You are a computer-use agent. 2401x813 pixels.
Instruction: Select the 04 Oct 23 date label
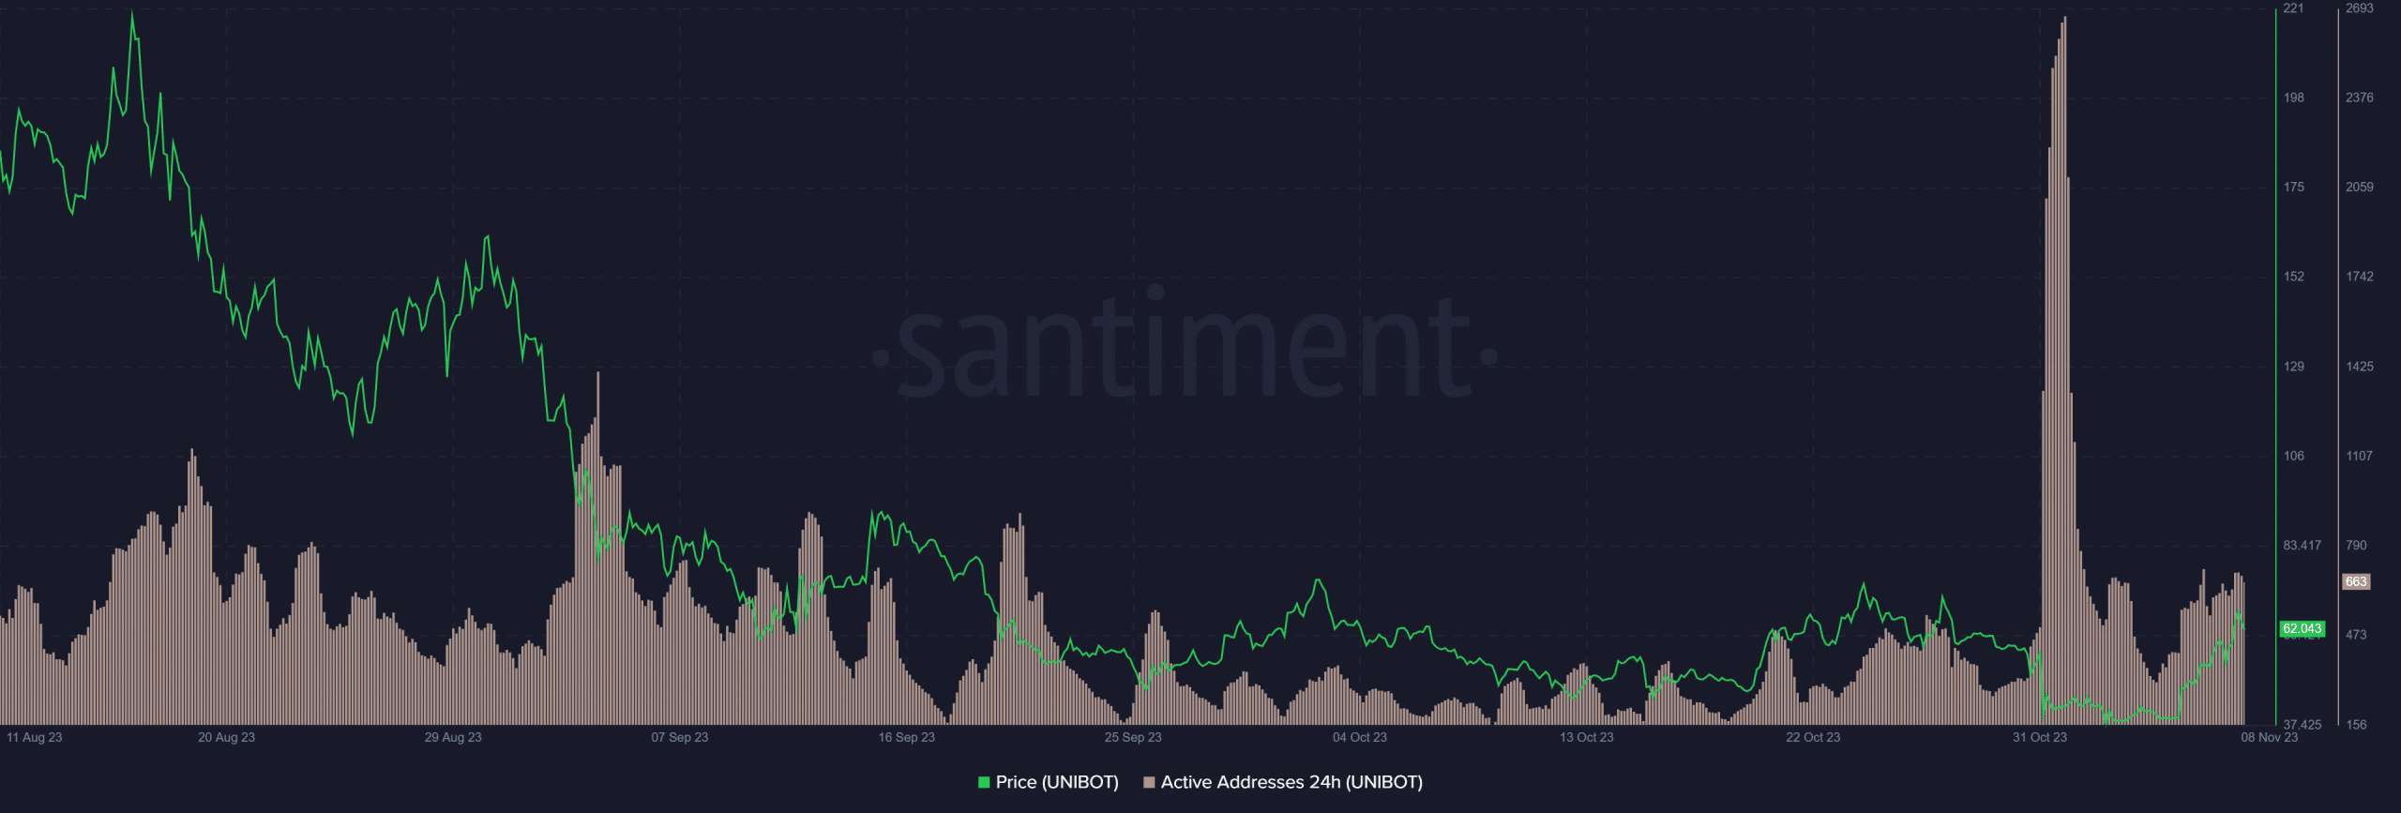pyautogui.click(x=1360, y=737)
